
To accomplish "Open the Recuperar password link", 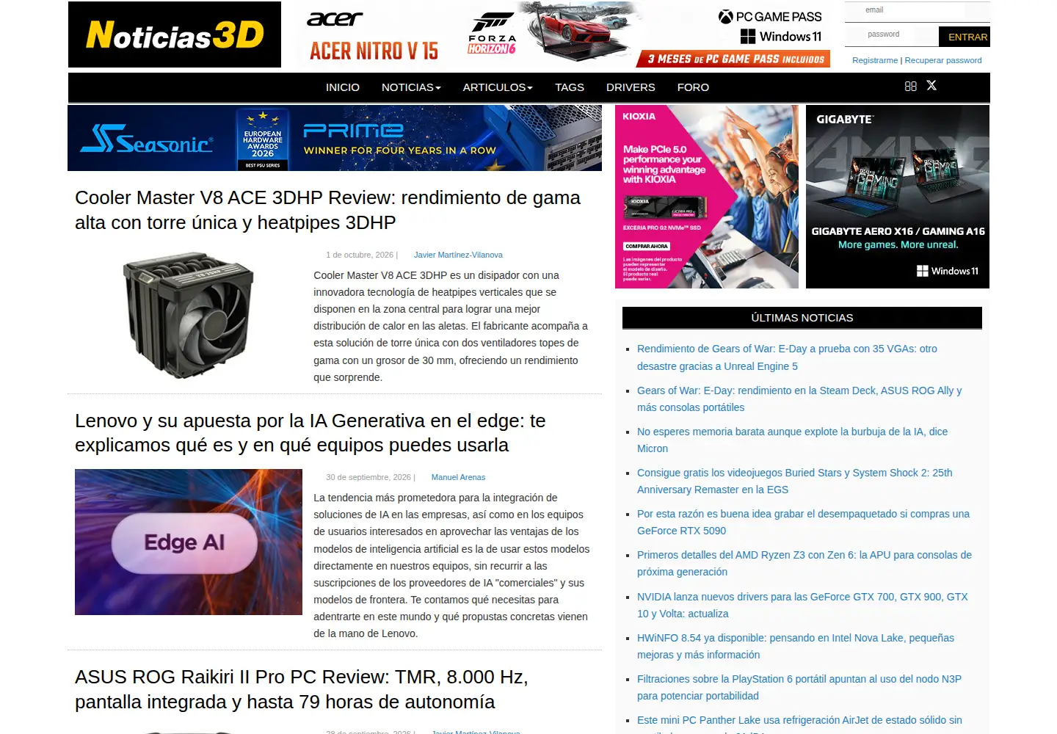I will (943, 60).
